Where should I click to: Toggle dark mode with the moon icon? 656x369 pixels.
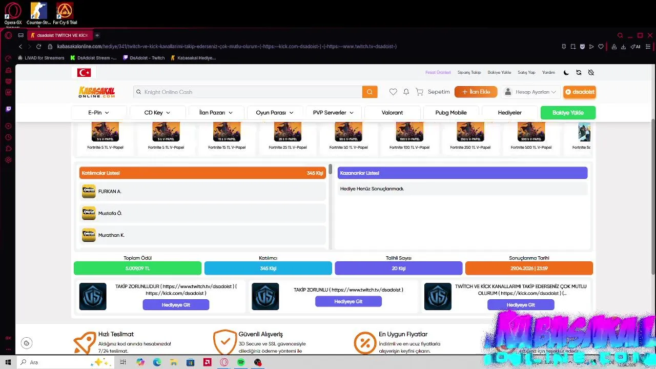pyautogui.click(x=566, y=73)
